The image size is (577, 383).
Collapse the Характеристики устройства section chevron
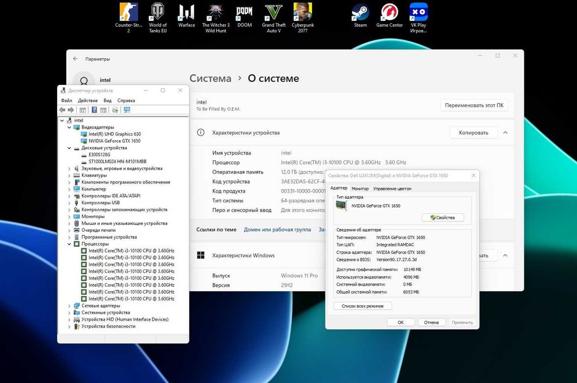(505, 133)
